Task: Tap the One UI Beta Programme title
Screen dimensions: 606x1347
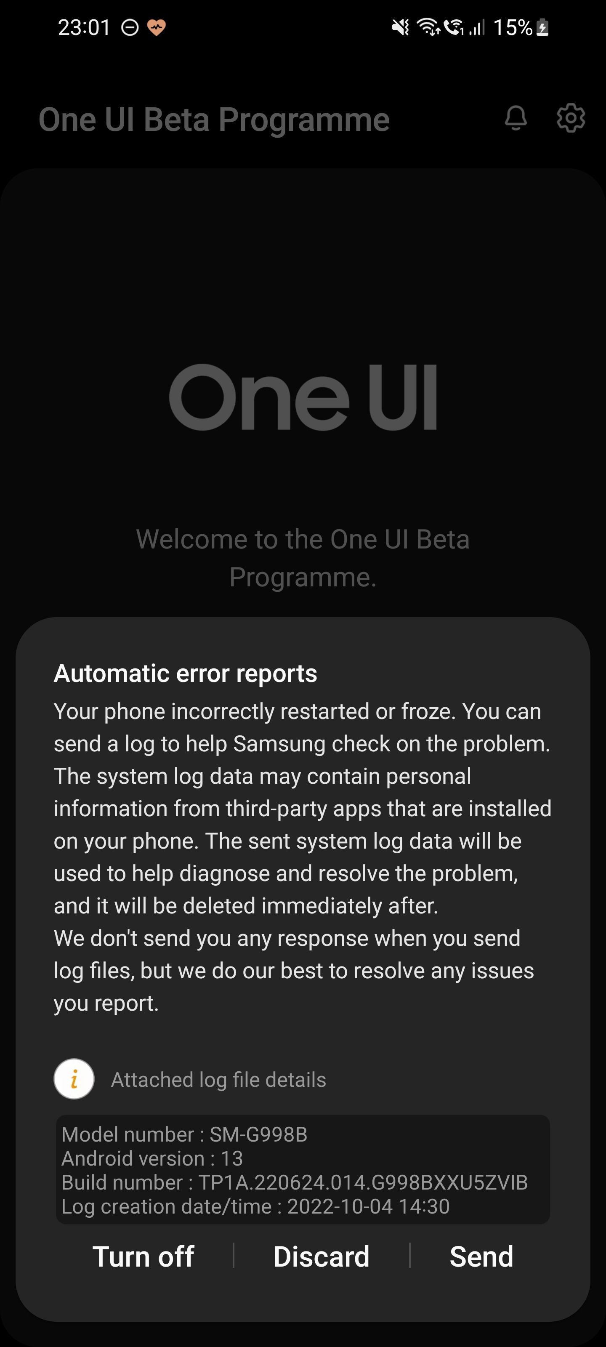Action: (x=214, y=120)
